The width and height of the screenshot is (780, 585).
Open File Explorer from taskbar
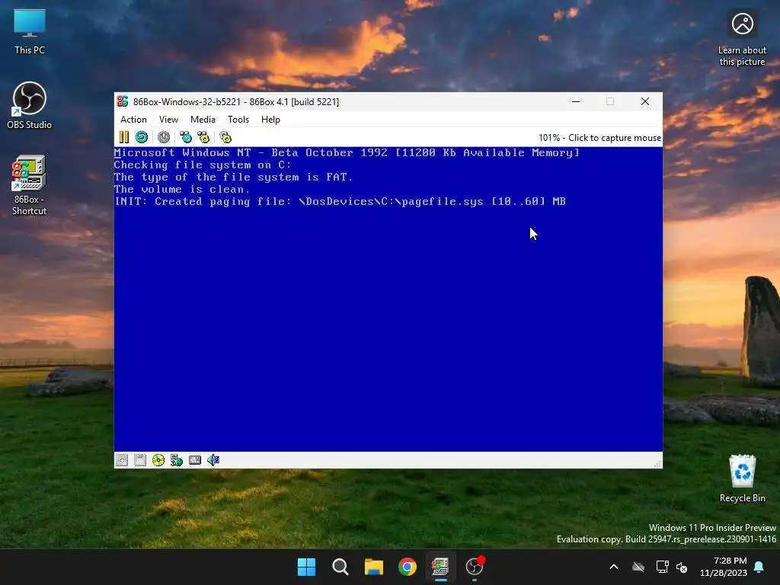373,567
